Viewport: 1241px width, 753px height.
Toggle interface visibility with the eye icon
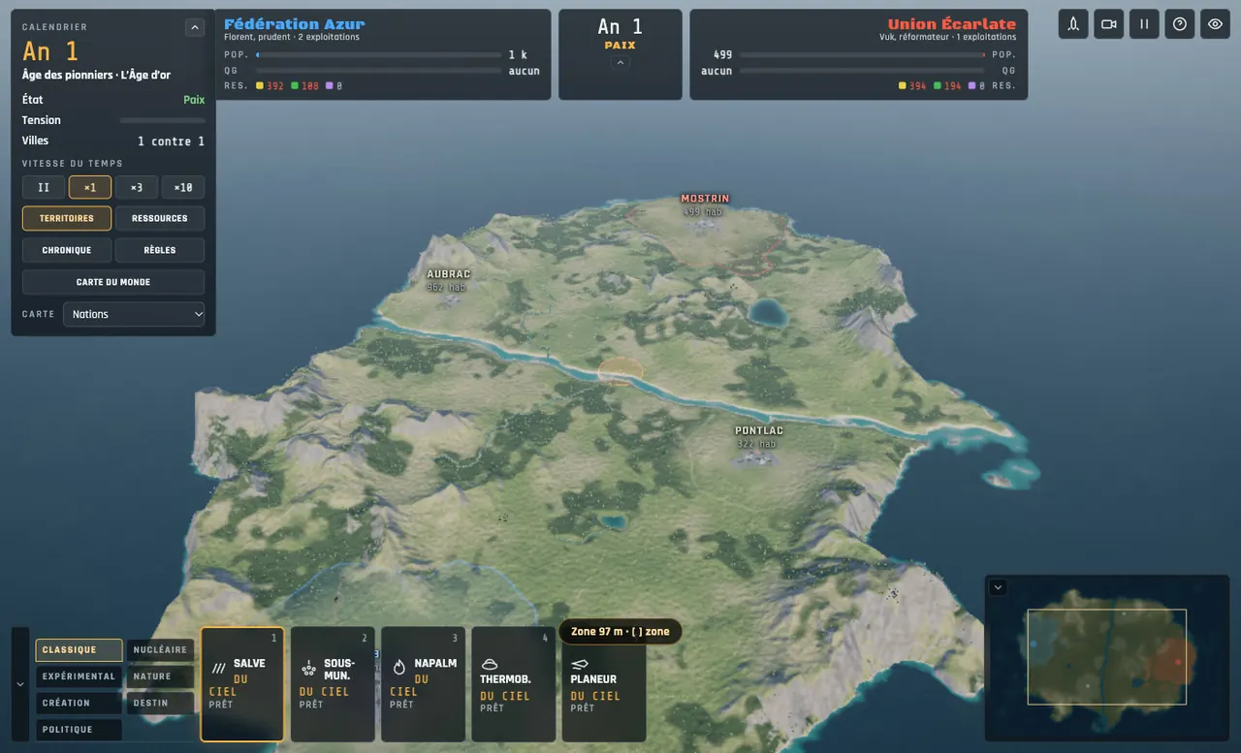1215,24
